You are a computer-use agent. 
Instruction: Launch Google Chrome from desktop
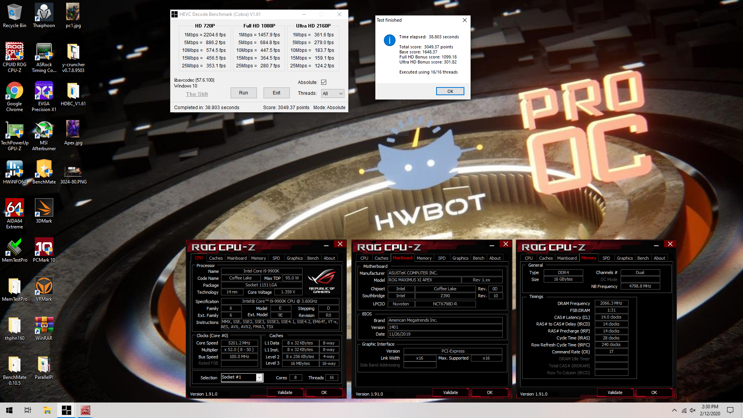coord(14,97)
